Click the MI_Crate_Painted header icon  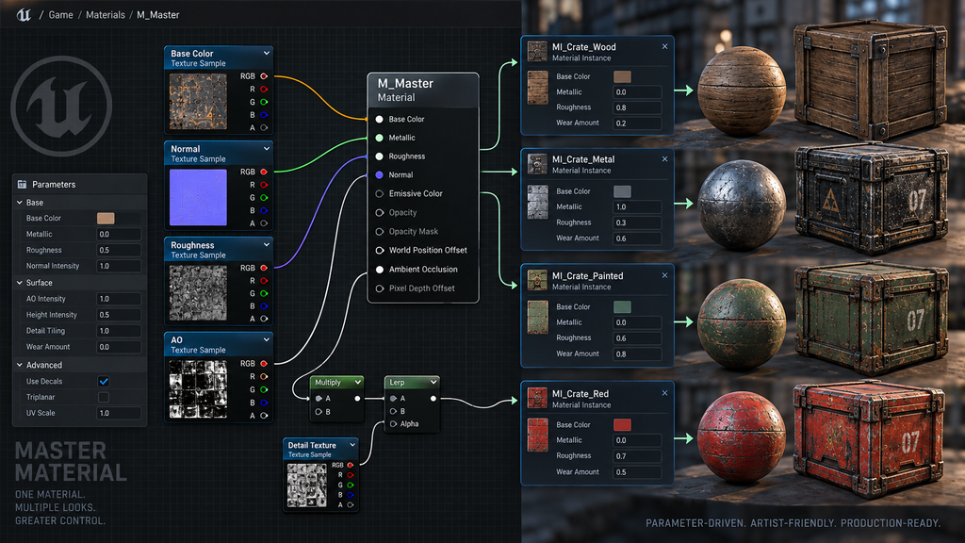click(x=537, y=281)
